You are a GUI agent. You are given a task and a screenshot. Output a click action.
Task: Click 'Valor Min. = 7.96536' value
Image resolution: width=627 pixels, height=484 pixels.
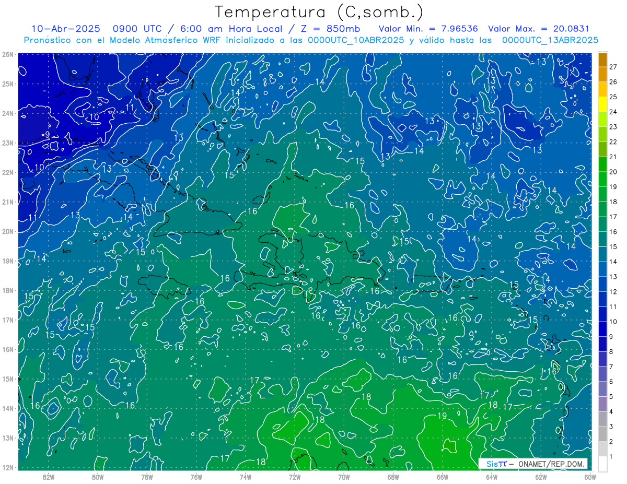pos(427,29)
